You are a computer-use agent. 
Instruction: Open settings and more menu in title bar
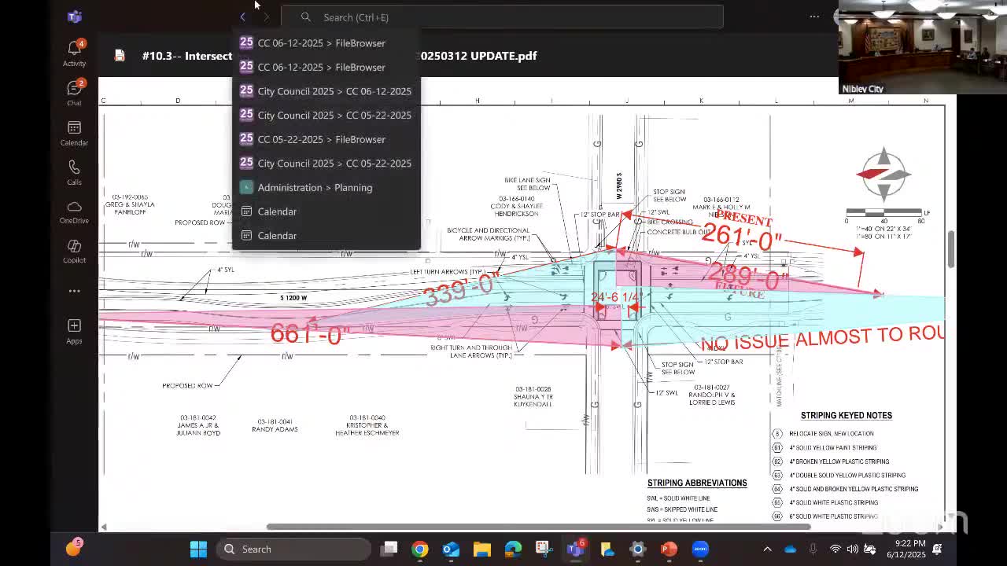point(814,17)
